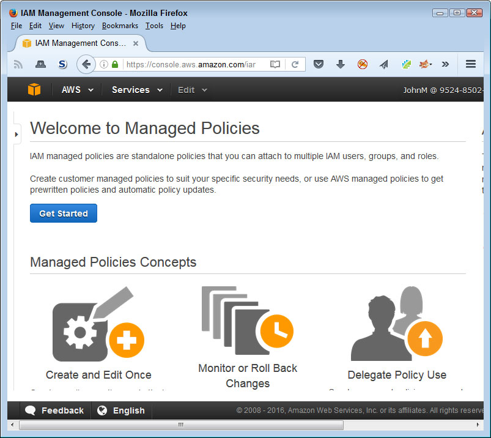491x438 pixels.
Task: Expand the AWS dropdown menu
Action: pos(78,90)
